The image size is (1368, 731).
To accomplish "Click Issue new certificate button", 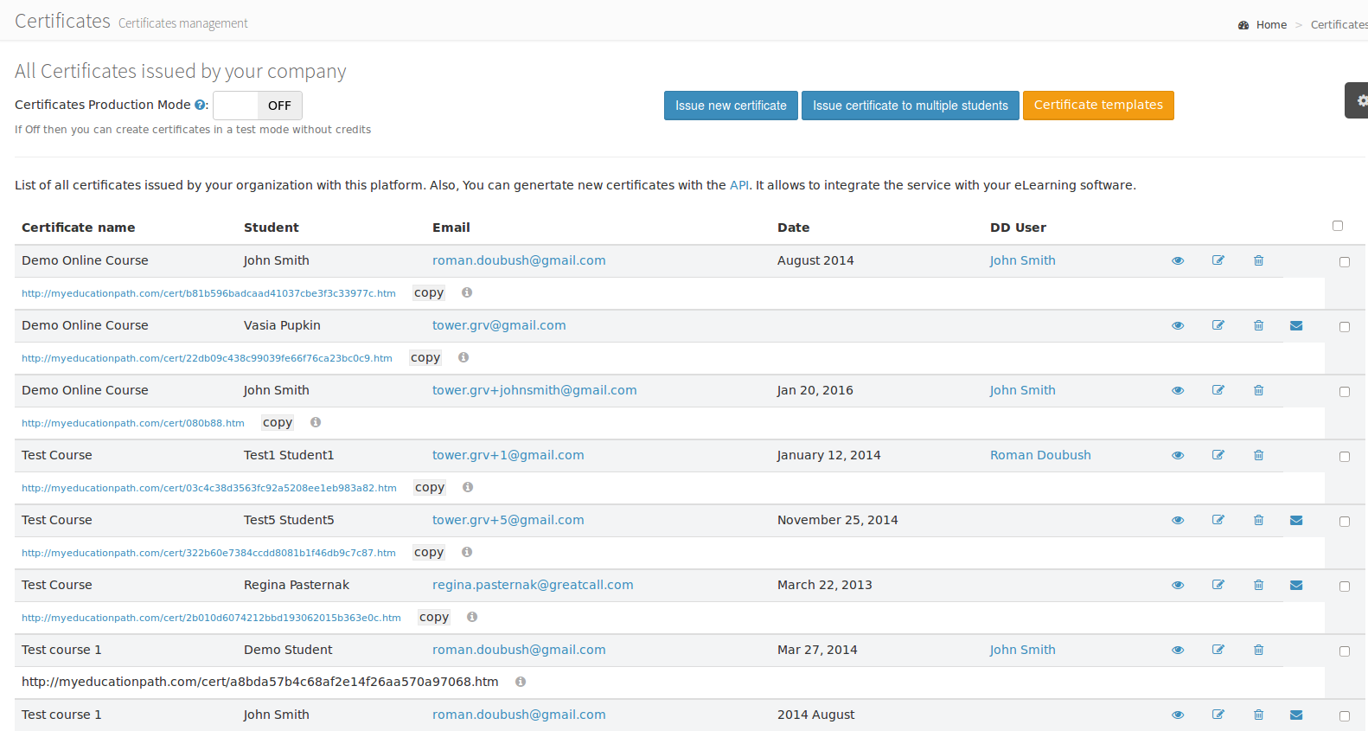I will pos(730,106).
